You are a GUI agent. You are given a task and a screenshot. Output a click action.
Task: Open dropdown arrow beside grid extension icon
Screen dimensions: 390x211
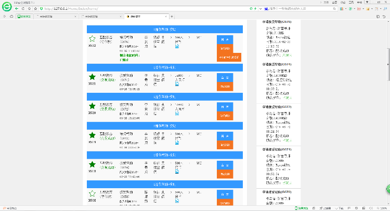pos(346,9)
